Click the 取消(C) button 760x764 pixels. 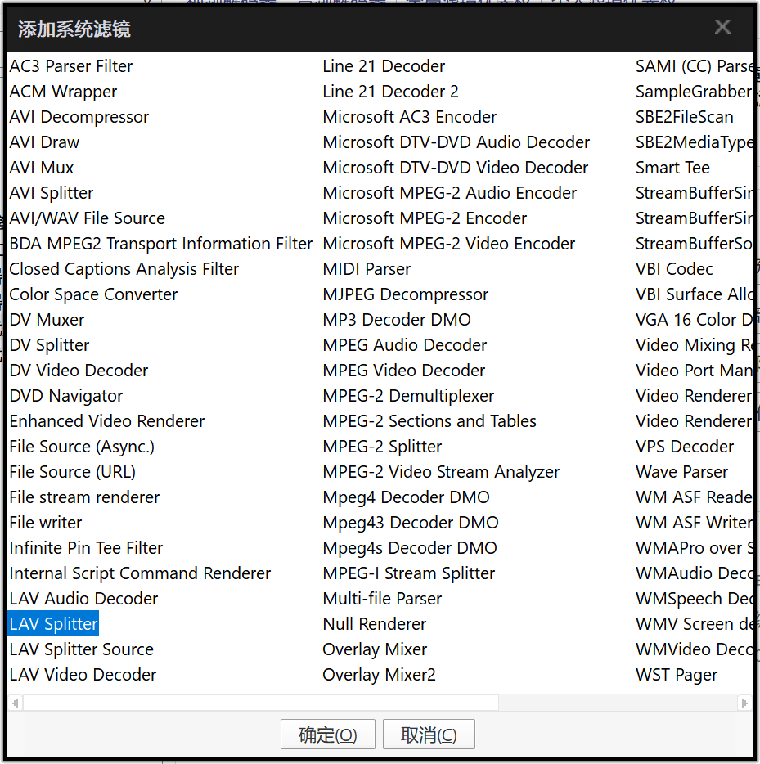point(429,735)
